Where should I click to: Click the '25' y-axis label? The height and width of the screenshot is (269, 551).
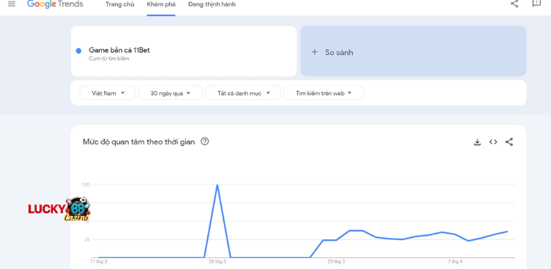(x=87, y=239)
